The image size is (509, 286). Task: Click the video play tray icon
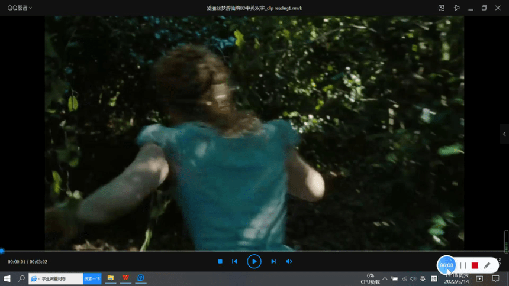(x=479, y=278)
